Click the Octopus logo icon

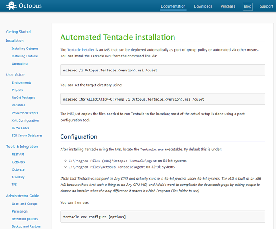(x=11, y=6)
